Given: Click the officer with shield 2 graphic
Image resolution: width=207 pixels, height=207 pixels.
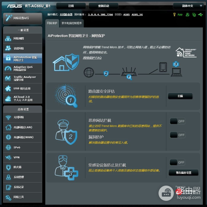Looking at the screenshot, I should point(66,132).
